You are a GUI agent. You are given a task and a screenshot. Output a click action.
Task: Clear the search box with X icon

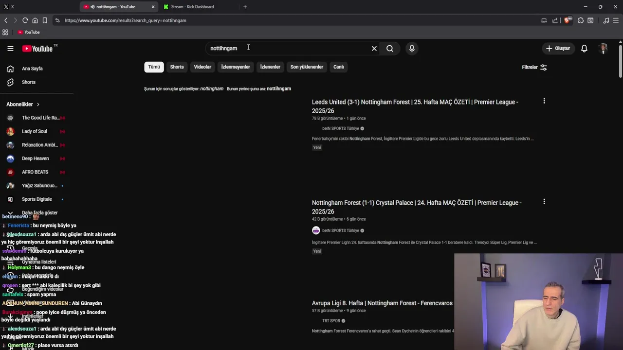[374, 48]
